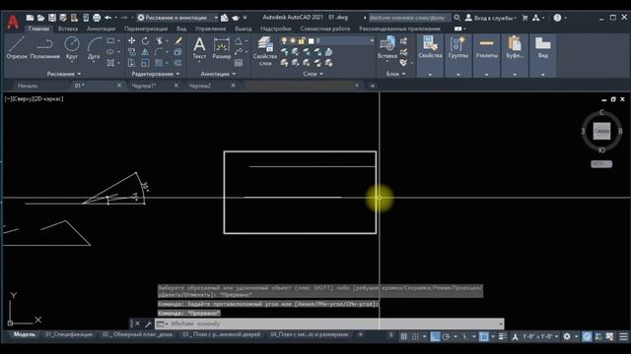The width and height of the screenshot is (631, 354).
Task: Click the Autodesk App Store cart icon
Action: tap(525, 18)
